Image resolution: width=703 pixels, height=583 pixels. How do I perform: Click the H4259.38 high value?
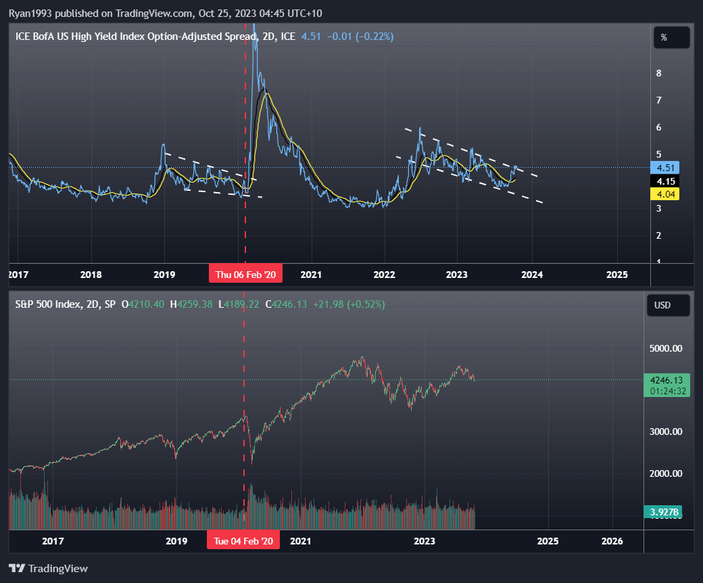(x=191, y=304)
